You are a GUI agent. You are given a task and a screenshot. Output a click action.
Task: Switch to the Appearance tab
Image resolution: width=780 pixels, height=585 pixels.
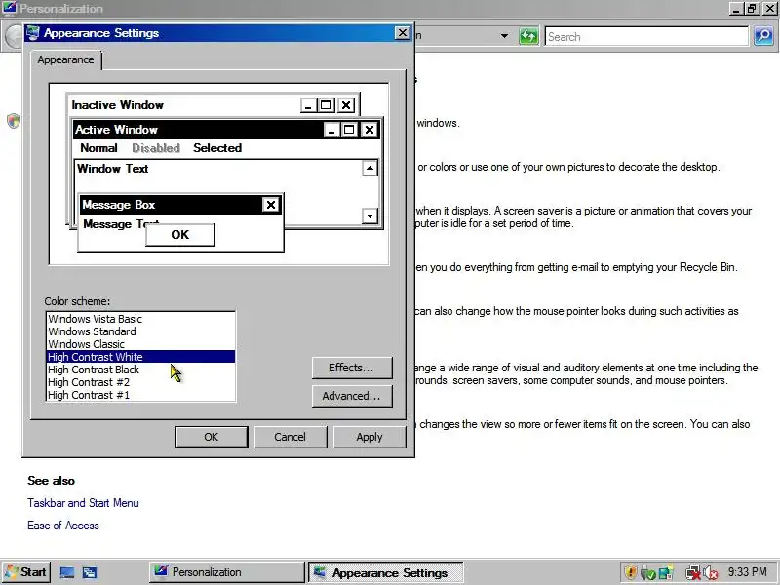point(65,59)
